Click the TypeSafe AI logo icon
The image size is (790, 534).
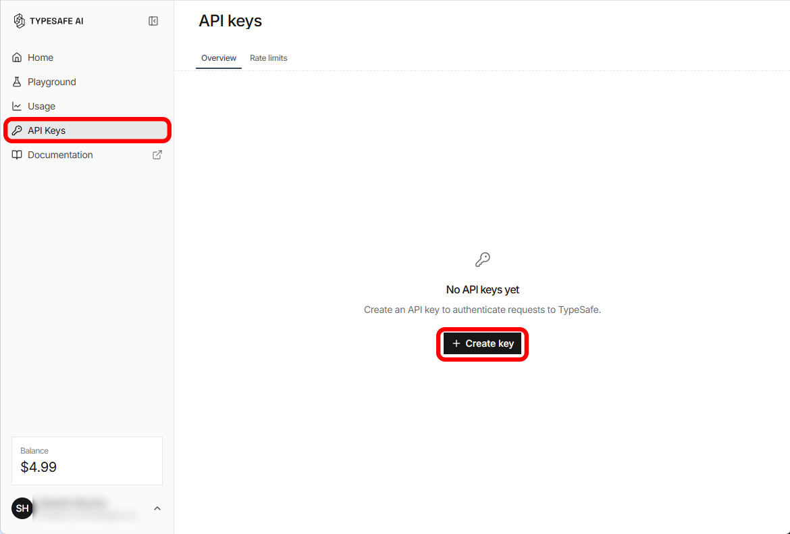point(19,21)
